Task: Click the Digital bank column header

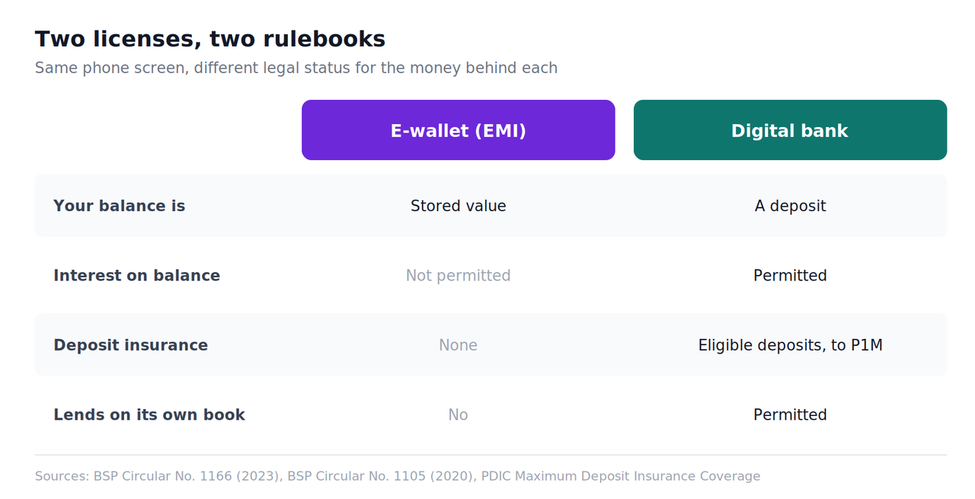Action: tap(790, 130)
